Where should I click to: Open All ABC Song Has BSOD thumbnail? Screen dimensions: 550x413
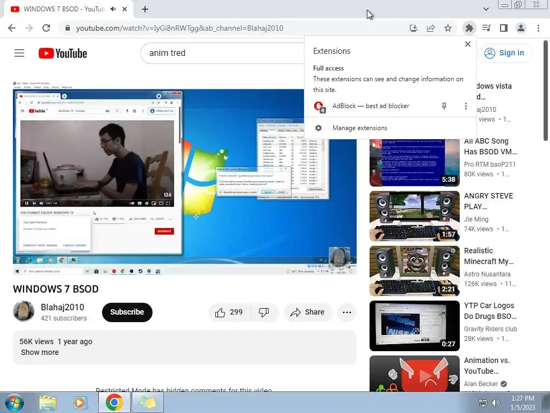(x=414, y=162)
